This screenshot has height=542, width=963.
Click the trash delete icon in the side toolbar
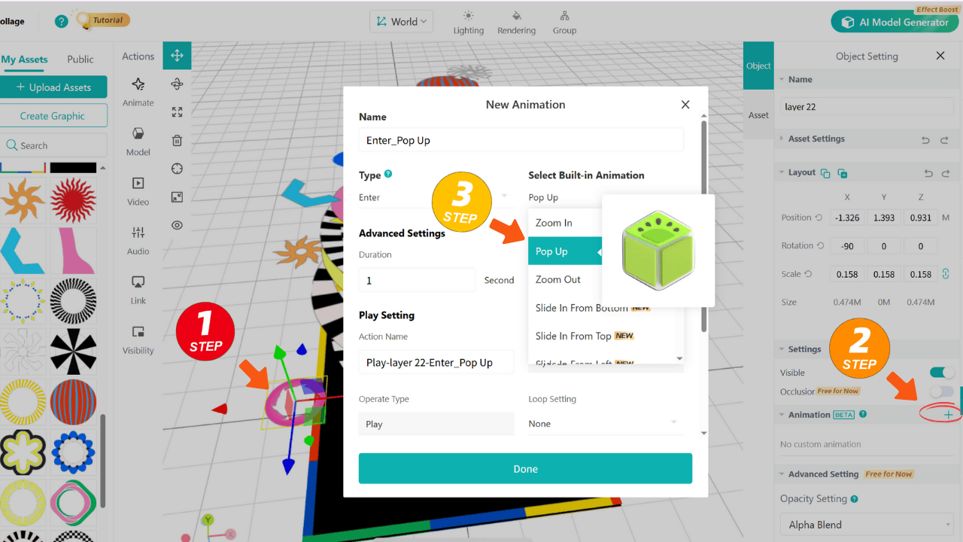click(x=177, y=140)
